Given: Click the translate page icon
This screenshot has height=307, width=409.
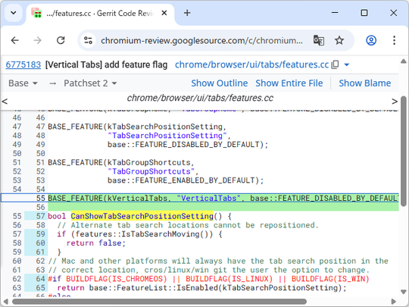Looking at the screenshot, I should [318, 40].
